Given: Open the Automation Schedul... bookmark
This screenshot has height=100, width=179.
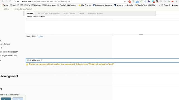Looking at the screenshot, I should [124, 5].
